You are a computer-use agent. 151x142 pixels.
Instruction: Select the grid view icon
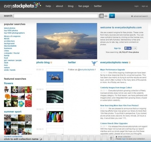102,16
